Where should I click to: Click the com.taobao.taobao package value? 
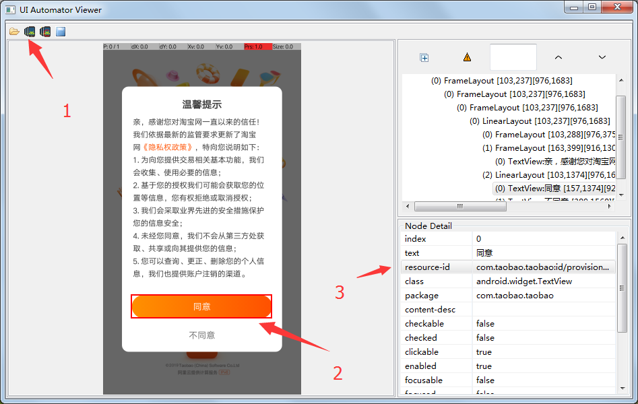(515, 296)
